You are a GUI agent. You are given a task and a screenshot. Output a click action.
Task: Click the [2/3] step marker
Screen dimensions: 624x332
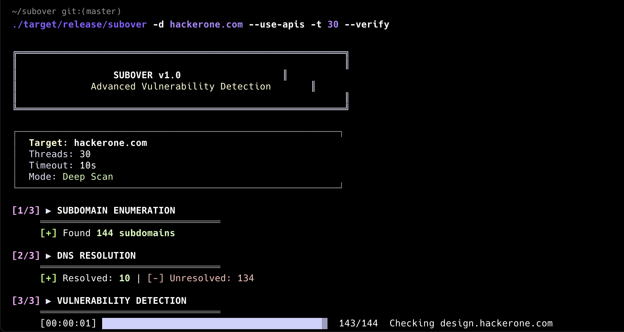(x=26, y=256)
